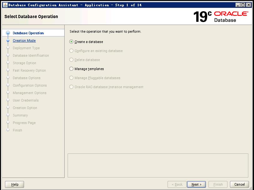Select Configure an existing database option
This screenshot has width=254, height=190.
(71, 51)
